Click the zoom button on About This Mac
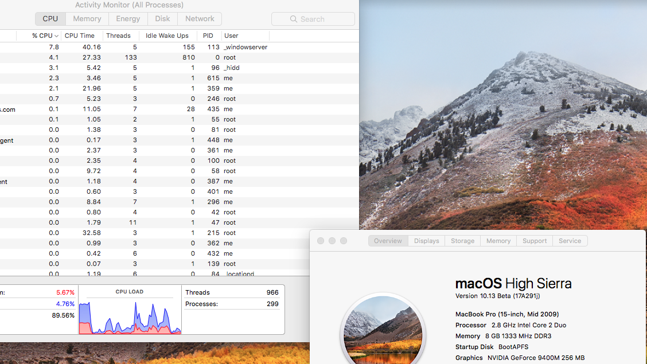 [344, 241]
